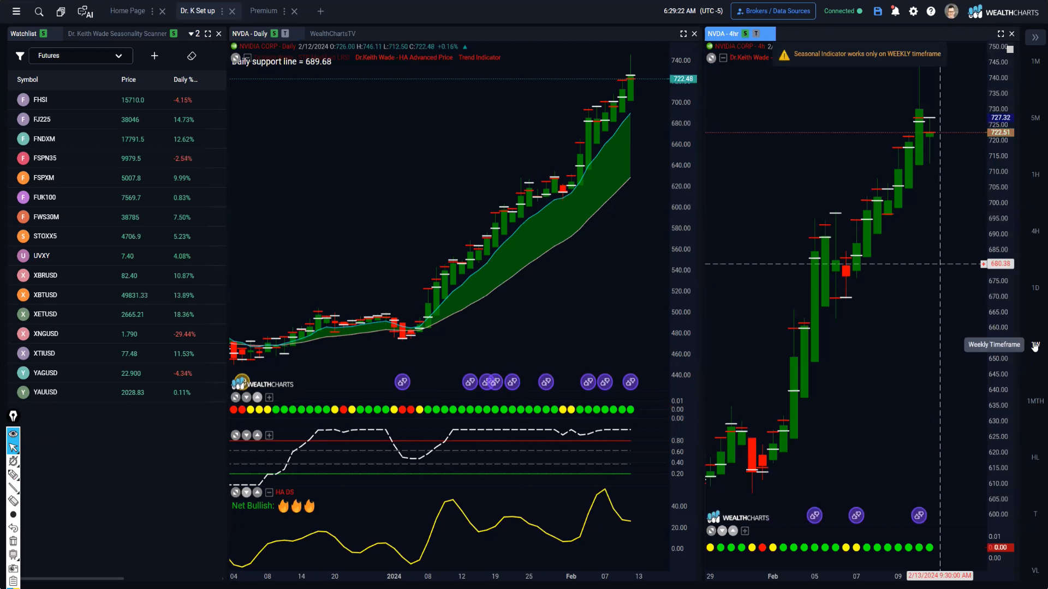This screenshot has width=1048, height=589.
Task: Open the symbol search magnifier
Action: [39, 11]
